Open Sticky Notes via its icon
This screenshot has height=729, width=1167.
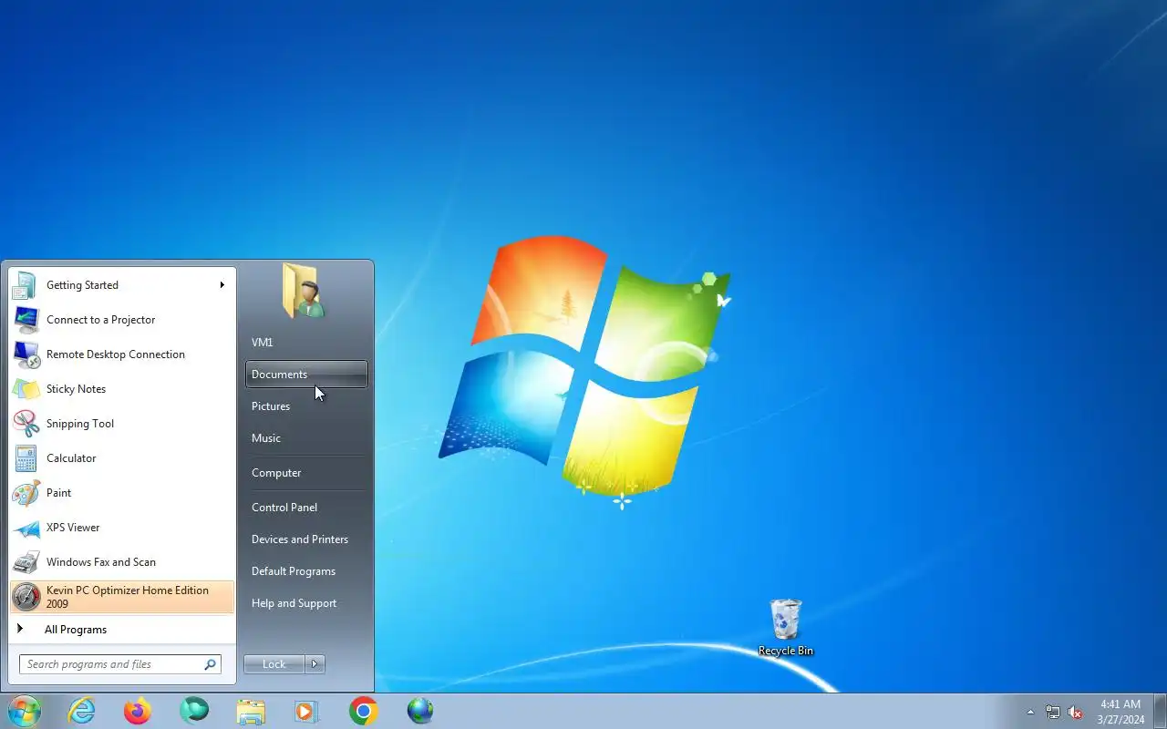pos(26,389)
